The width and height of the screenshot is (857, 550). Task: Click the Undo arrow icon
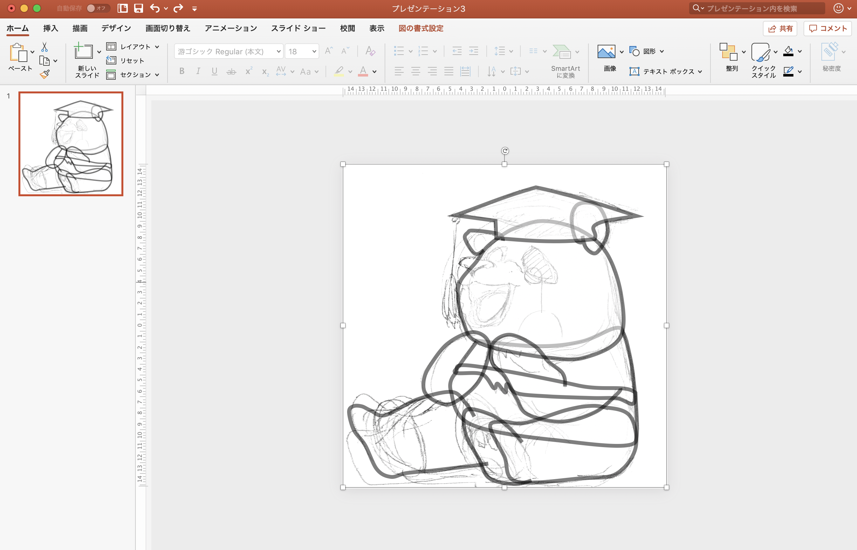click(x=155, y=8)
